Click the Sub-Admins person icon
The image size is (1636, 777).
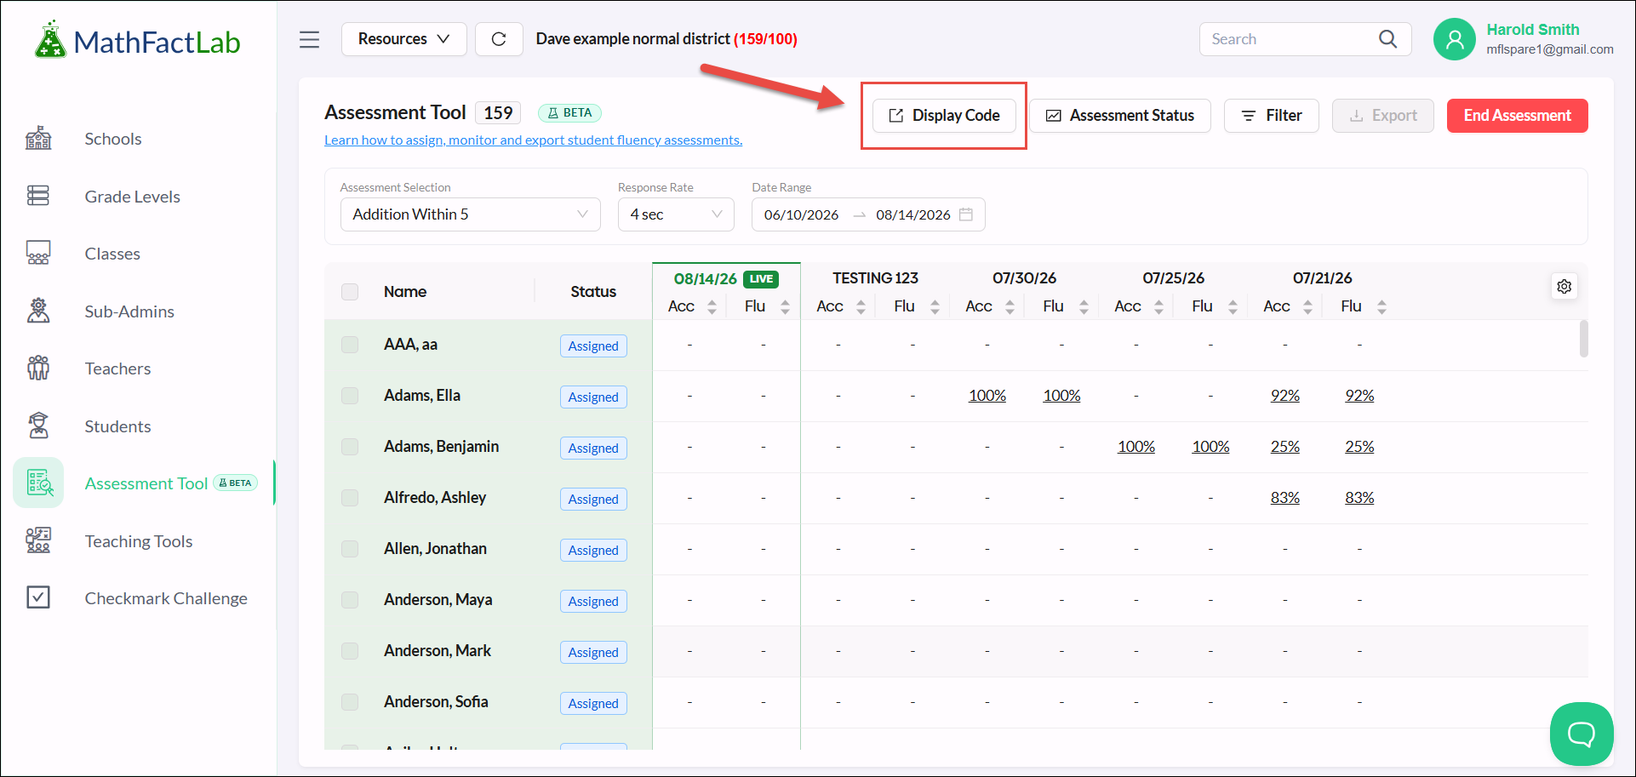(38, 311)
